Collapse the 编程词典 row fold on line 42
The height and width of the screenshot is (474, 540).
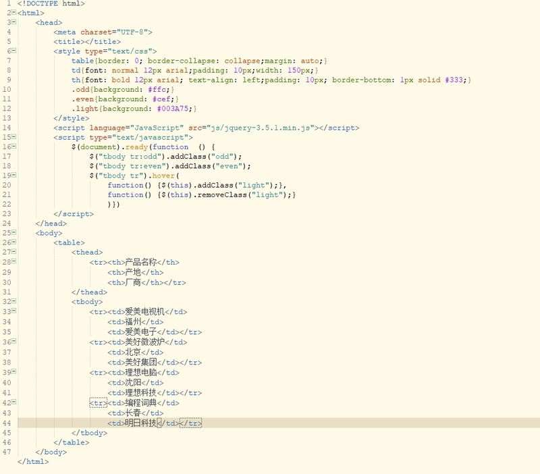pyautogui.click(x=13, y=402)
